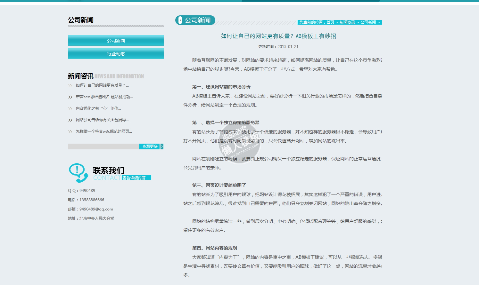
Task: Select the 公司新闻 sidebar menu button
Action: tap(116, 41)
